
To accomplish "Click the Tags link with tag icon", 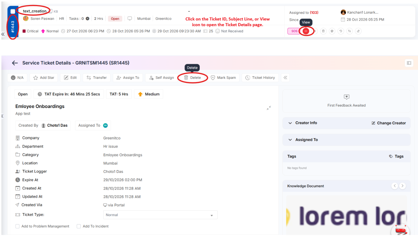I will [x=396, y=156].
